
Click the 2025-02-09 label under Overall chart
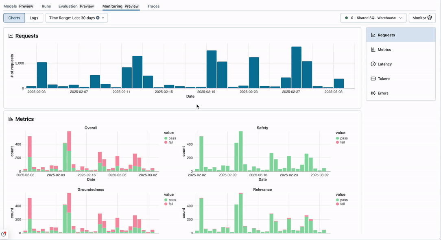pos(56,175)
